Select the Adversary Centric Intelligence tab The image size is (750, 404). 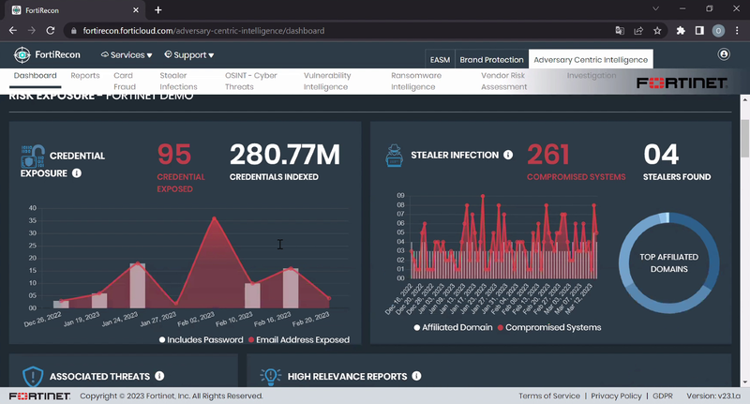click(591, 59)
